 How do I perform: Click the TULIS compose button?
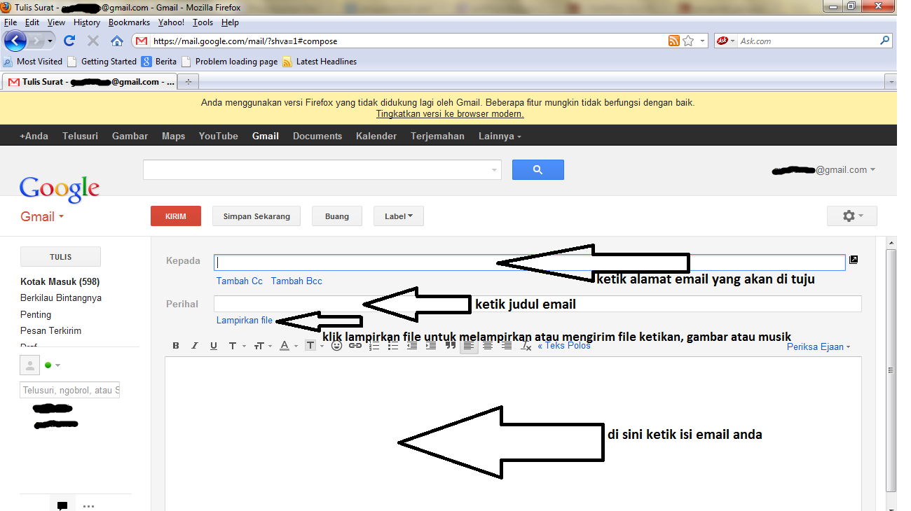pos(61,257)
